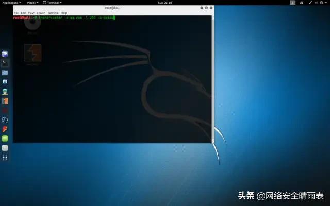Open the grey Tweak Tool dock icon

[5, 148]
